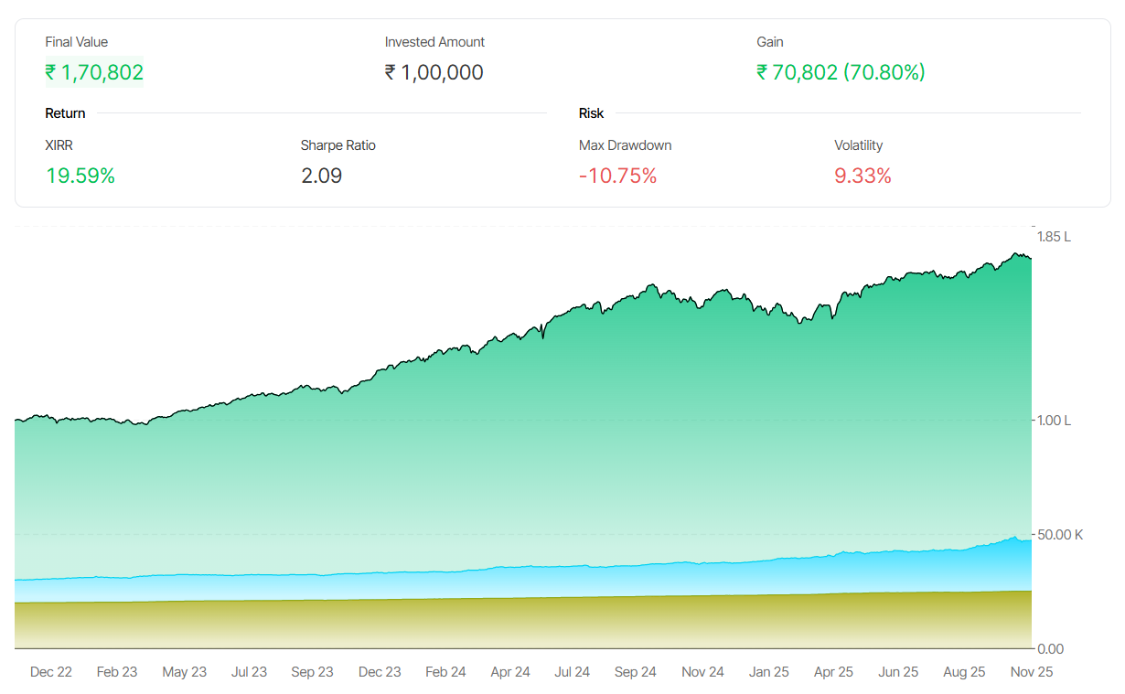1125x694 pixels.
Task: Click the Nov 25 date at chart end
Action: tap(1031, 672)
